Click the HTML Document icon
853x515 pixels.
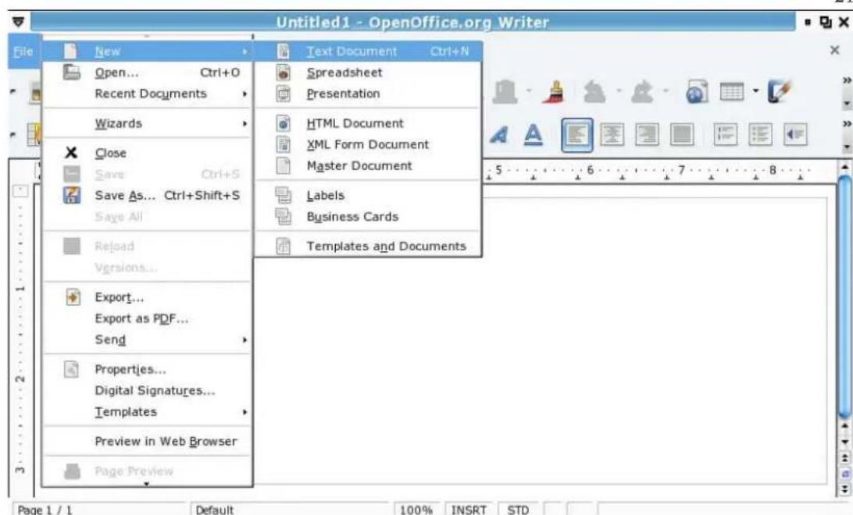click(284, 123)
